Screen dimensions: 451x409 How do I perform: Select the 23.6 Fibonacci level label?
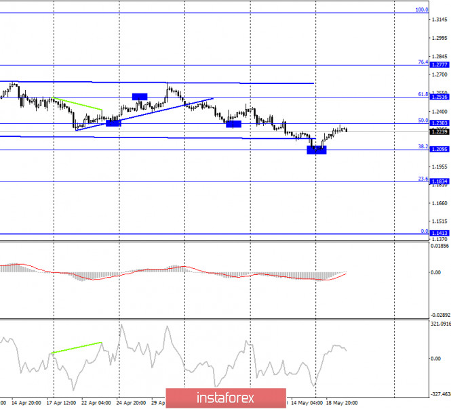point(423,179)
